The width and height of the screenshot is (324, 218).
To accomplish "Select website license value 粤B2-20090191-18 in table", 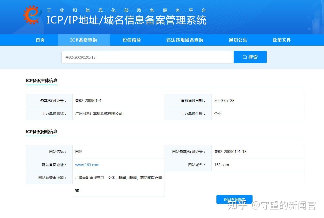I will [x=230, y=152].
